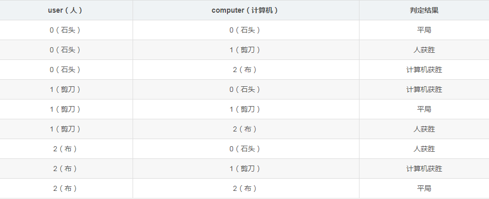Viewport: 489px width, 199px height.
Task: Select the first row's '平局' result cell
Action: tap(424, 30)
